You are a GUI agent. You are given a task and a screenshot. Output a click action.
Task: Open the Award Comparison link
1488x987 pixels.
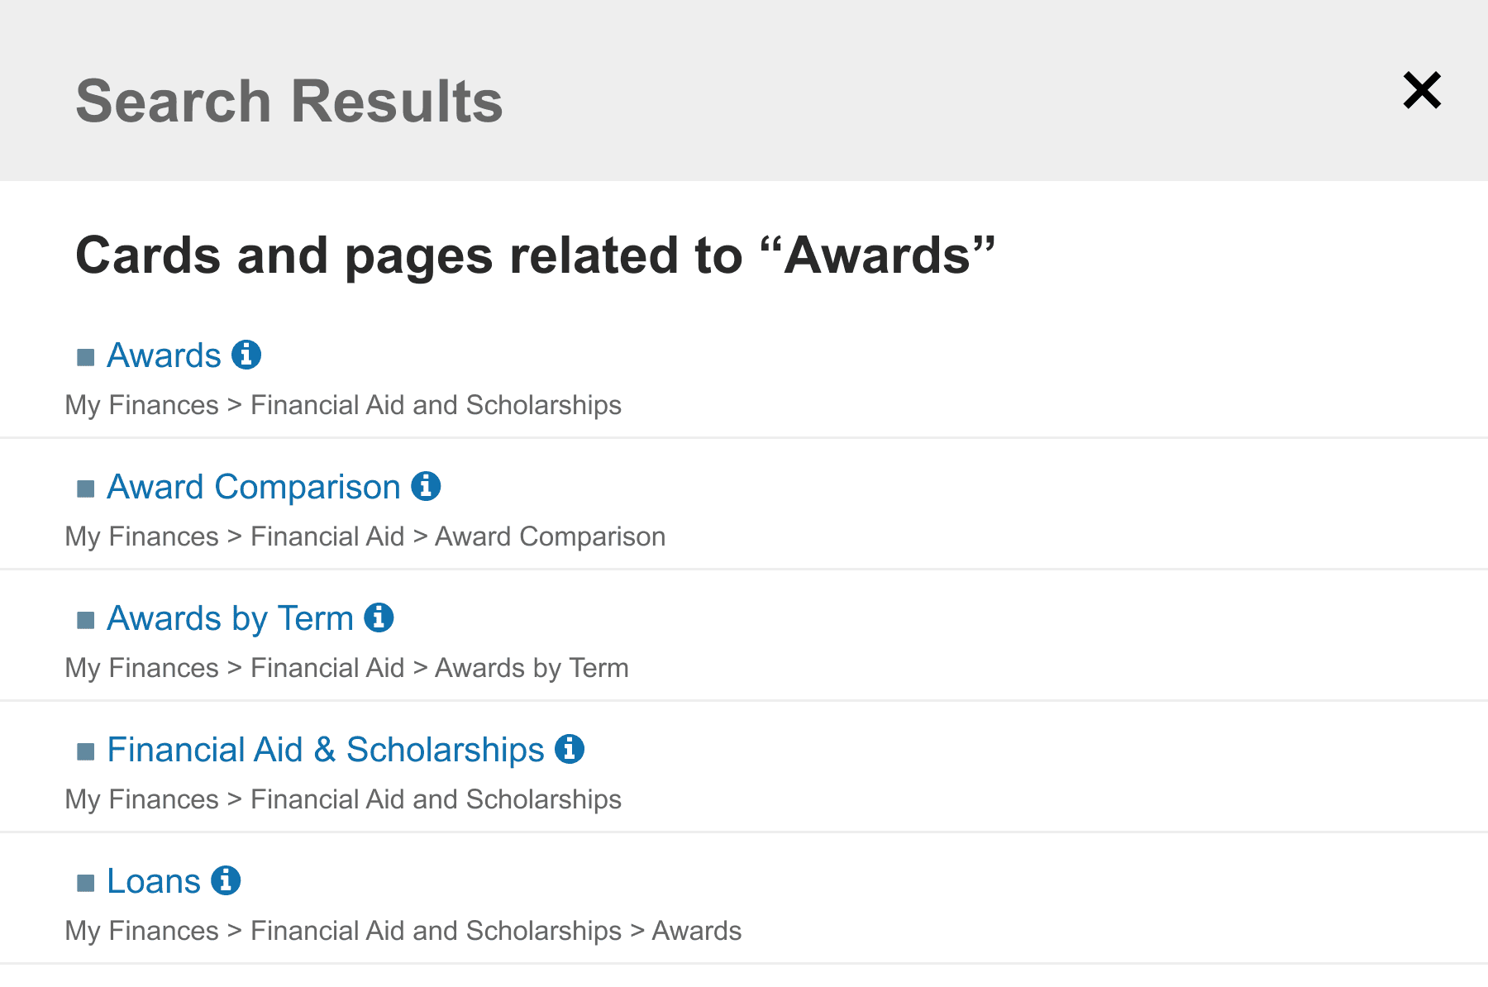(x=253, y=488)
